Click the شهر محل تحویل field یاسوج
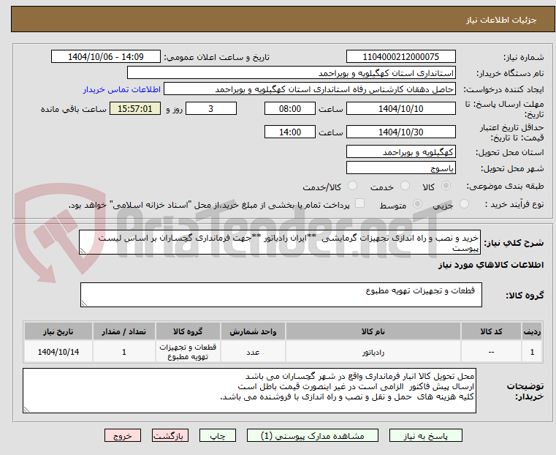Screen dimensions: 556x455 pyautogui.click(x=400, y=168)
